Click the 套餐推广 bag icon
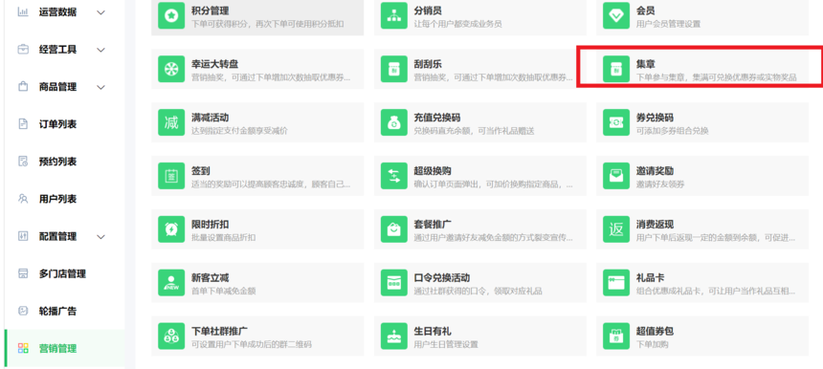The image size is (823, 369). click(393, 229)
